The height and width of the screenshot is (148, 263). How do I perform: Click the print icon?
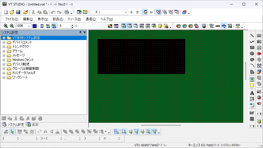(x=66, y=12)
